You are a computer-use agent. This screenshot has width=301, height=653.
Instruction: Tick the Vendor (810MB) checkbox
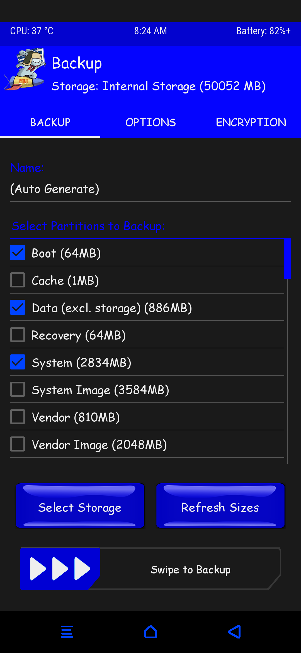tap(18, 417)
